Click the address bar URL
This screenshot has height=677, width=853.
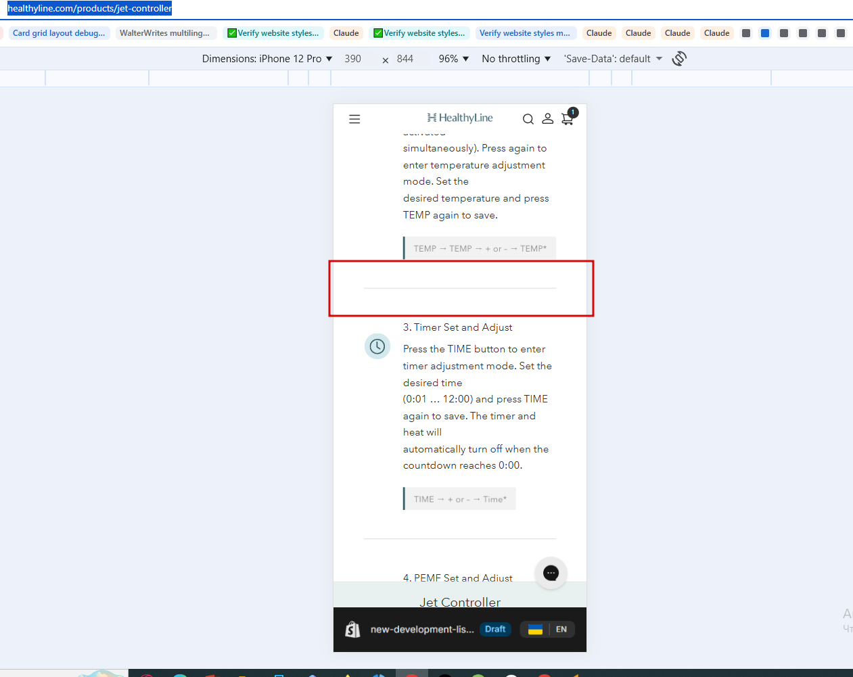tap(89, 9)
